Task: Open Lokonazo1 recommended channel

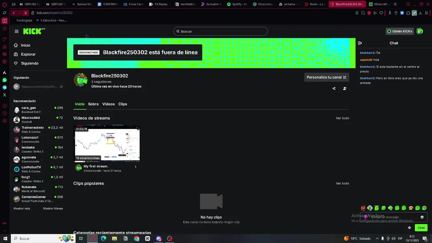Action: point(38,140)
